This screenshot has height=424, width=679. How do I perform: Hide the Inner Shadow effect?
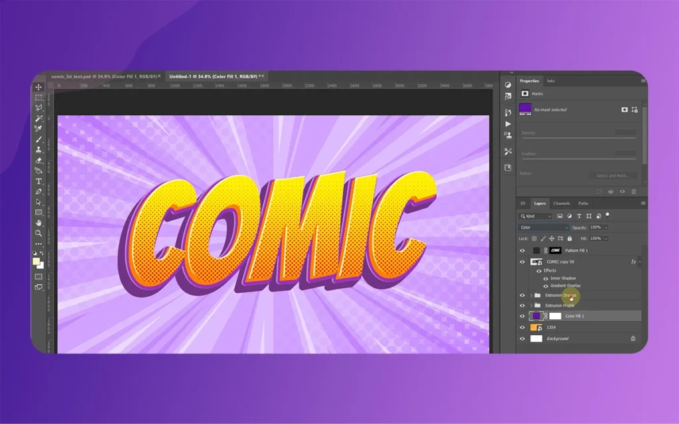(x=546, y=279)
